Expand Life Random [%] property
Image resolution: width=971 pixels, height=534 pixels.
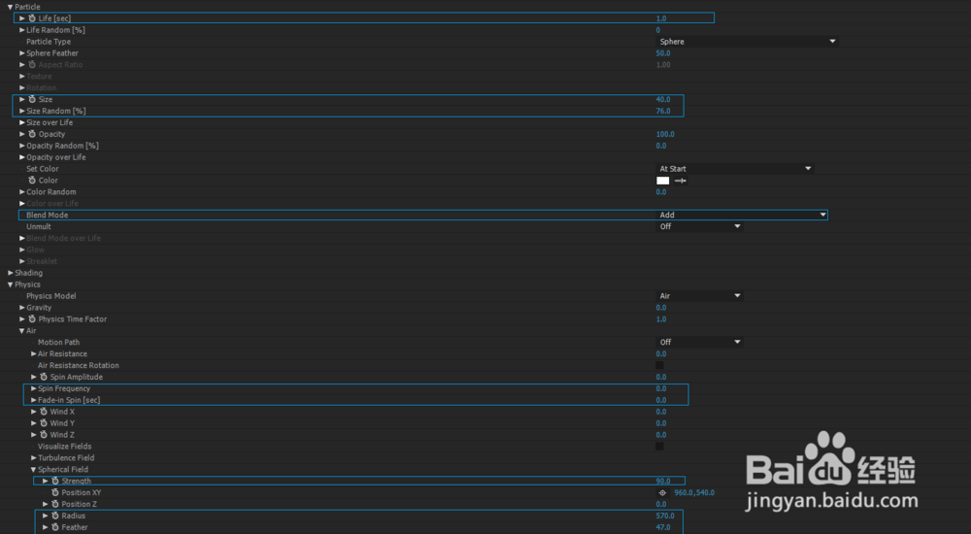point(21,30)
